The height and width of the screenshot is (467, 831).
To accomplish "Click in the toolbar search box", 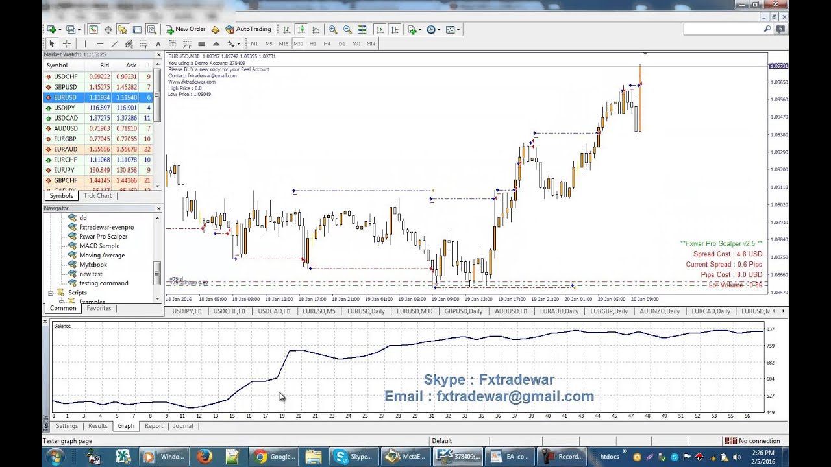I will click(x=728, y=29).
